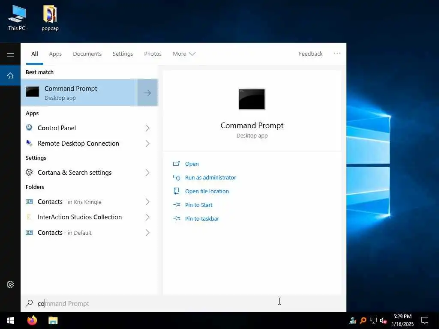439x329 pixels.
Task: Click the Pin to Start pin icon
Action: pos(176,205)
